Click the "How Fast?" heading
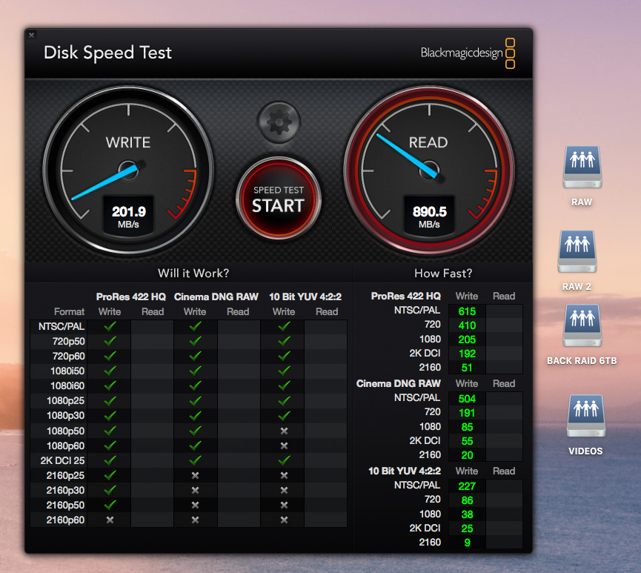This screenshot has width=641, height=573. click(x=443, y=274)
